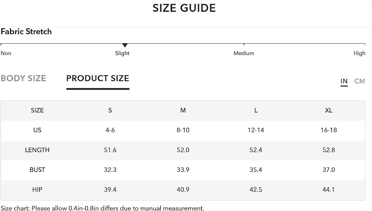Click the L size column header

point(256,110)
